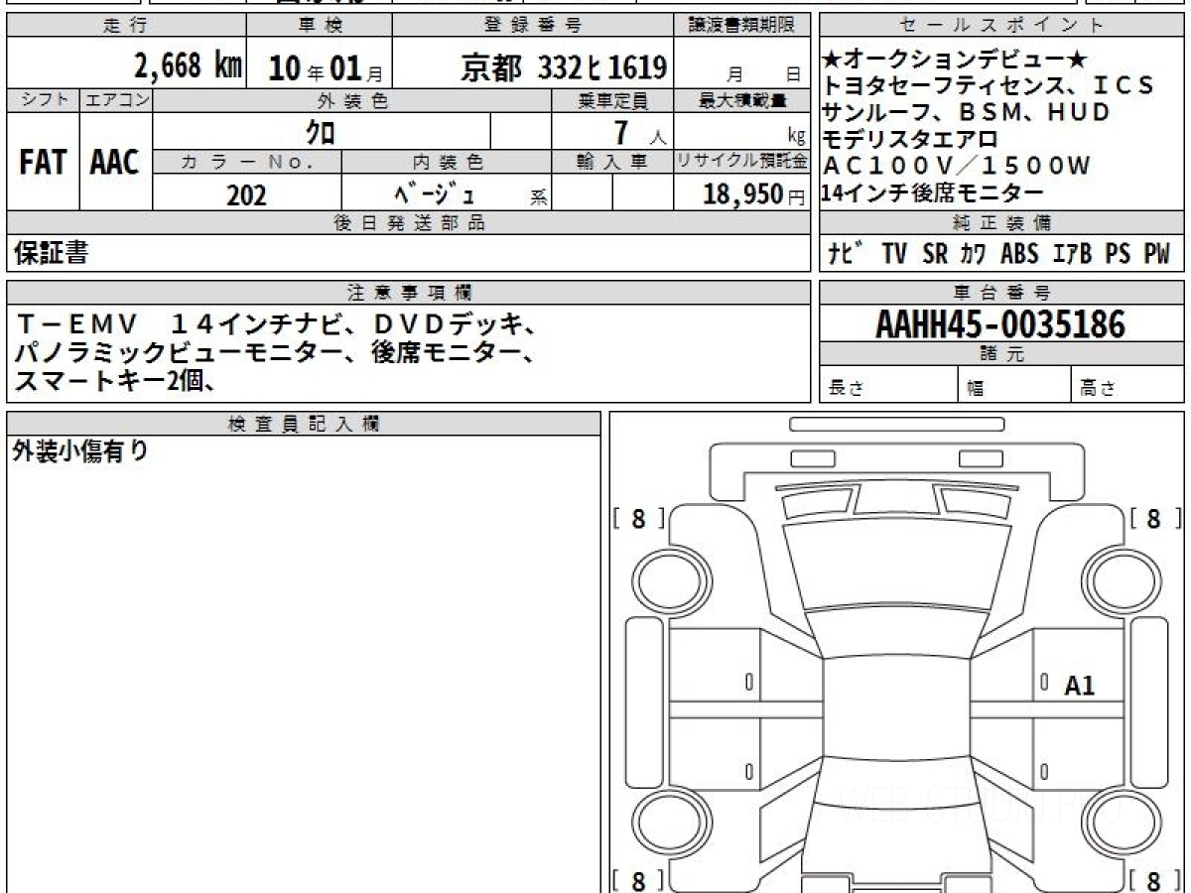Select the line トヨタセーフティセンス、ICS
The width and height of the screenshot is (1191, 893).
click(x=990, y=87)
